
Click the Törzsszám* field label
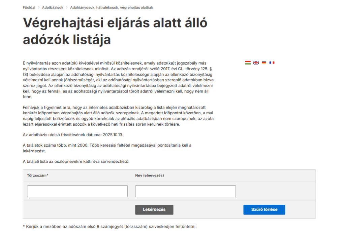[38, 175]
